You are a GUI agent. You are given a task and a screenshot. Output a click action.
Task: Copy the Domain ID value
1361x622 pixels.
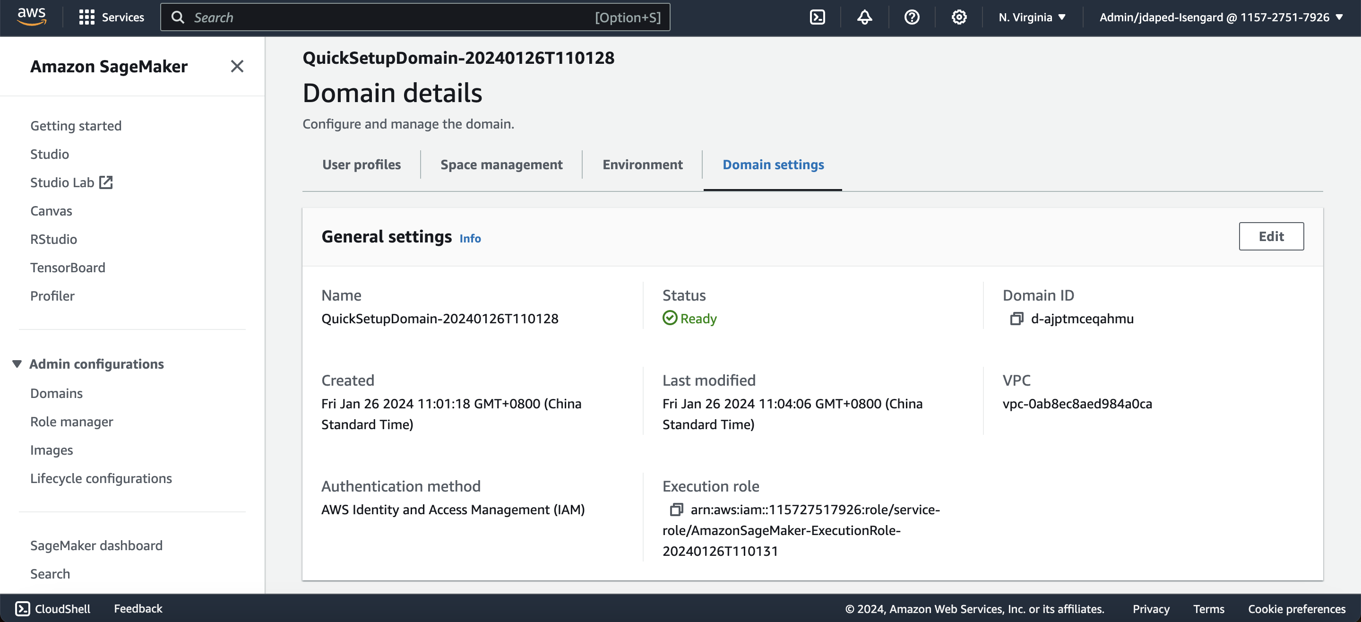[x=1016, y=319]
